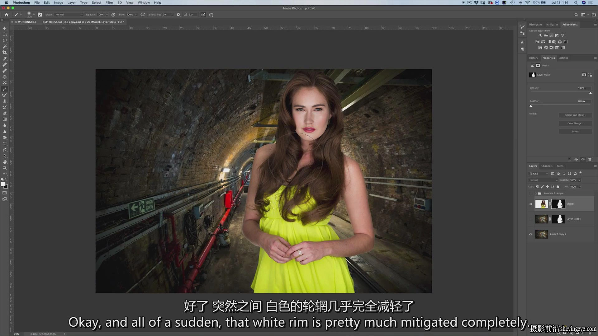598x336 pixels.
Task: Click Invert mask button
Action: tap(575, 131)
